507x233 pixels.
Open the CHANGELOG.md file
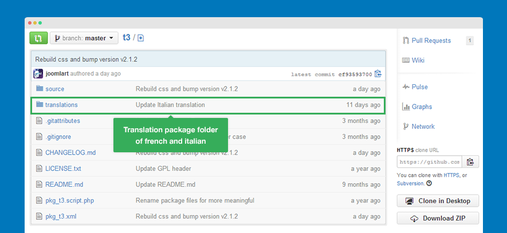point(70,153)
